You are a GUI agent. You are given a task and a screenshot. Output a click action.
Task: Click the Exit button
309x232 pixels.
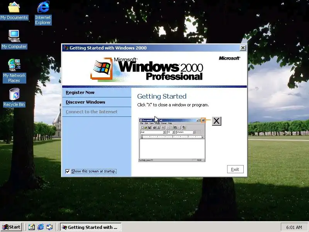point(235,169)
